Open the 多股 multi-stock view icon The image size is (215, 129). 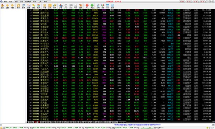pyautogui.click(x=61, y=6)
